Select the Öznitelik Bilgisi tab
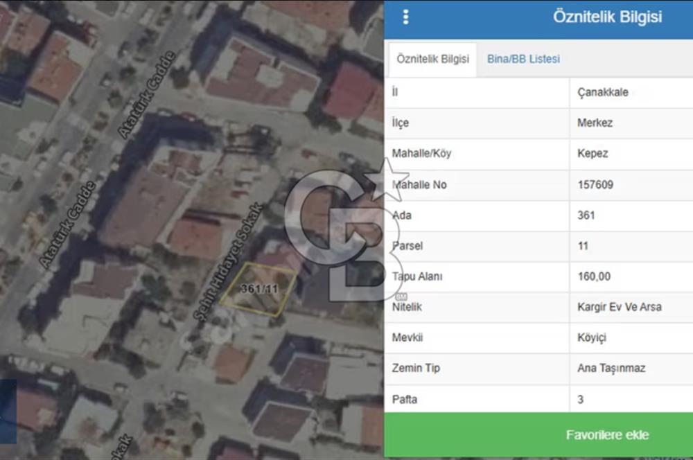This screenshot has width=693, height=460. 432,59
